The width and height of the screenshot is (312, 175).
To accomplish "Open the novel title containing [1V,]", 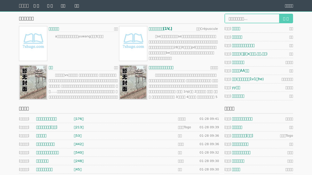I will click(160, 29).
